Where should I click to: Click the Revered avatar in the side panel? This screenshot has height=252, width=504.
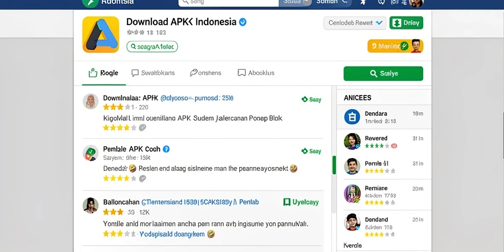tap(352, 141)
